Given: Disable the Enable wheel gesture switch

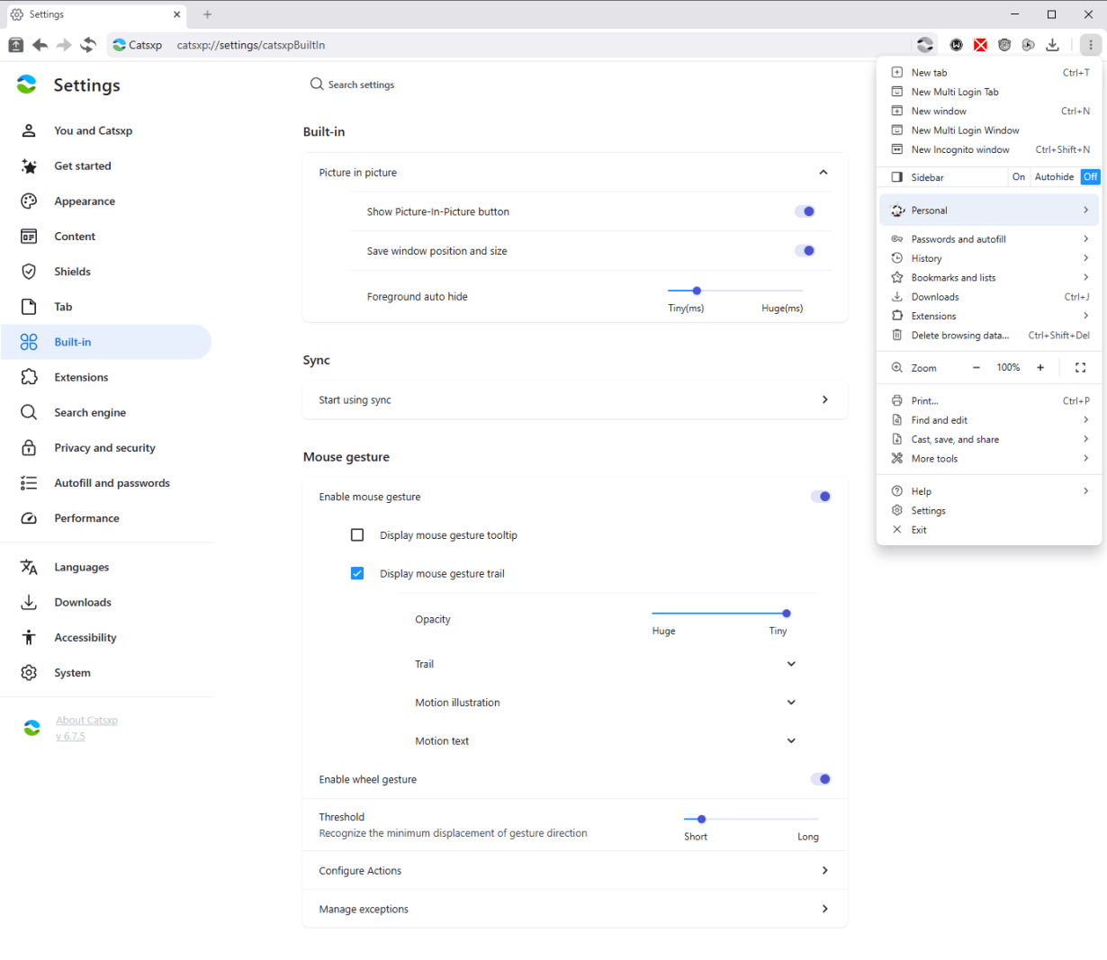Looking at the screenshot, I should click(x=821, y=779).
